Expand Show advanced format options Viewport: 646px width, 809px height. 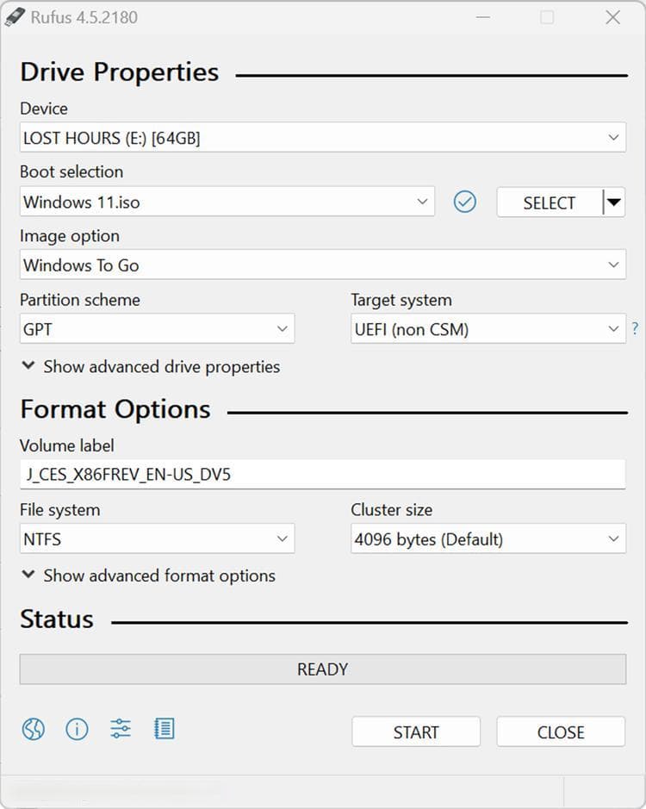pos(149,576)
